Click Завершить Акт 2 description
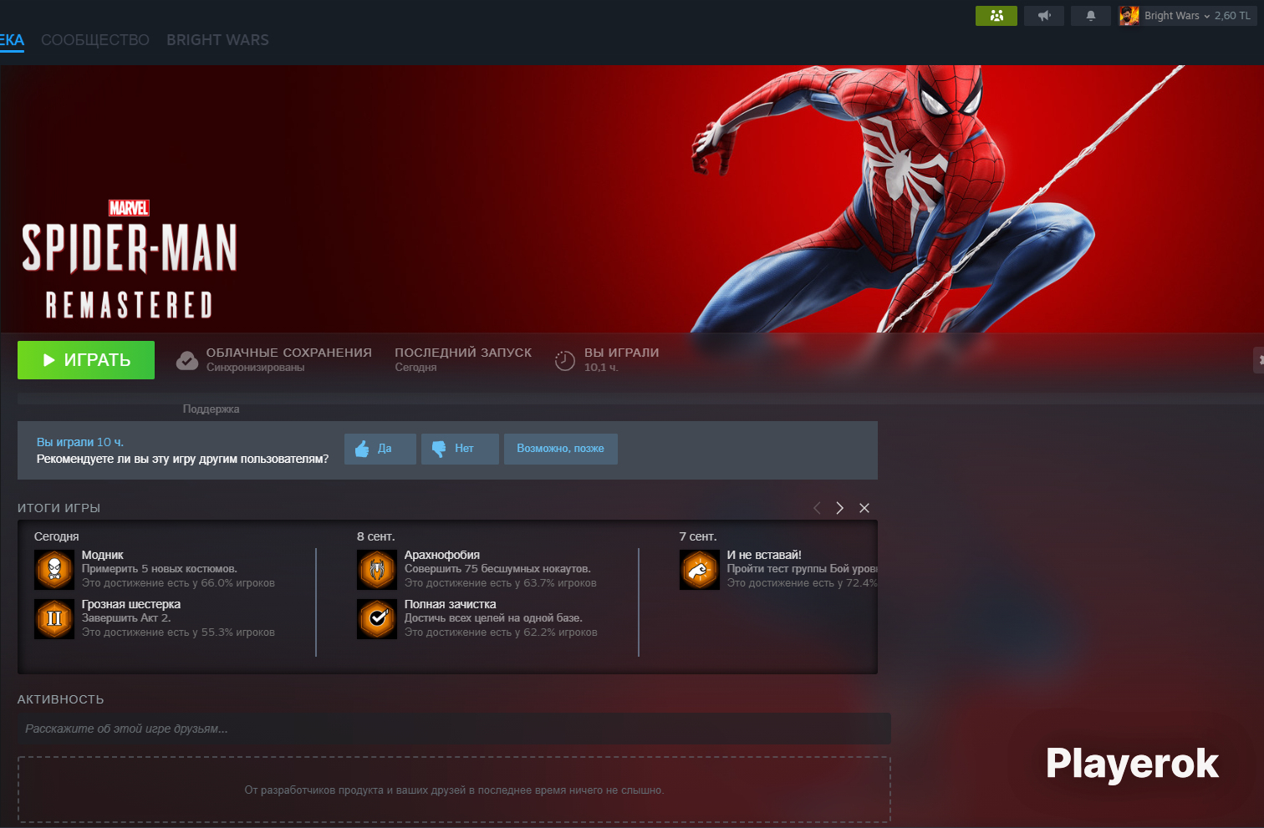The width and height of the screenshot is (1264, 828). point(126,618)
